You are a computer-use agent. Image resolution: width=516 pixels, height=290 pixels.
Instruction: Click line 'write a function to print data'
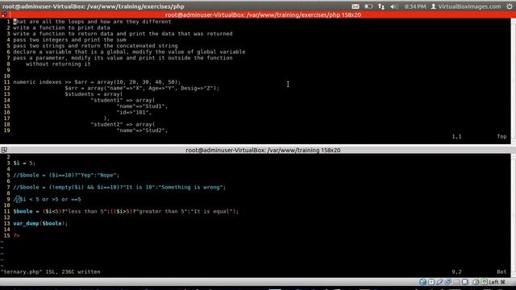pyautogui.click(x=61, y=27)
